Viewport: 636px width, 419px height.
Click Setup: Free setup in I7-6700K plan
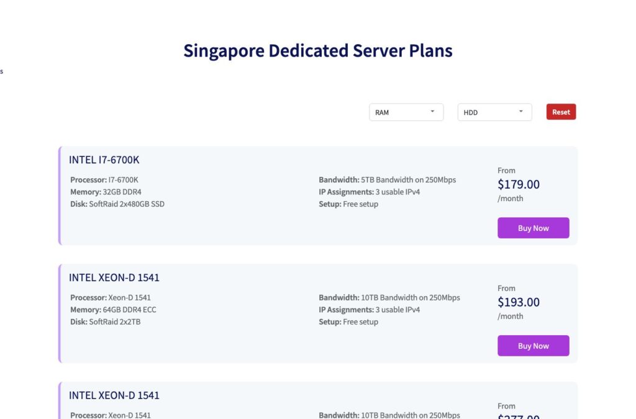coord(348,204)
